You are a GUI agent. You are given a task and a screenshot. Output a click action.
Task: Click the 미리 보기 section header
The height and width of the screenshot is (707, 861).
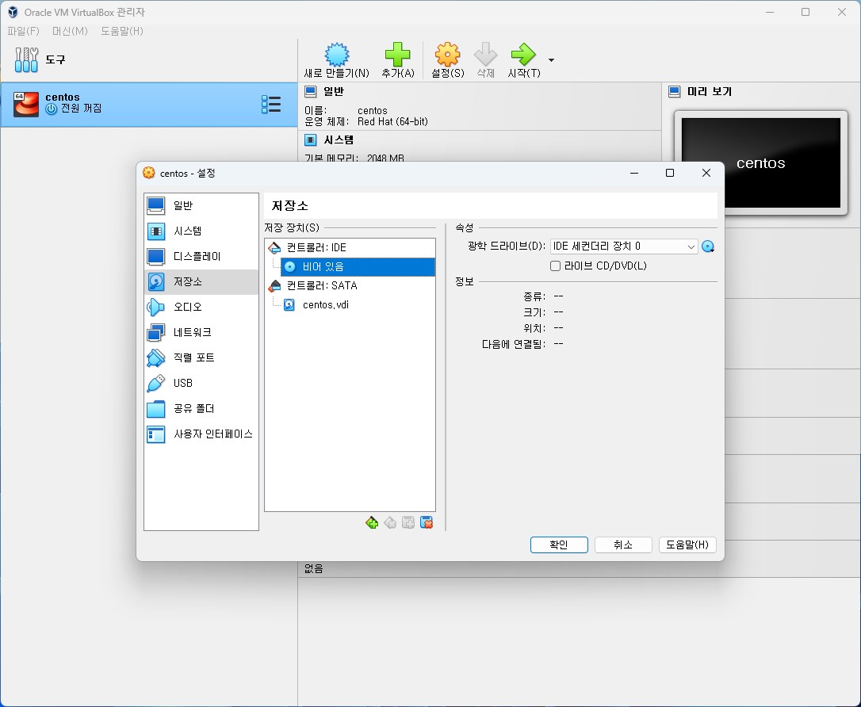[710, 92]
